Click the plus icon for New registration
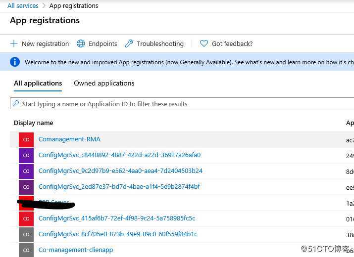 click(14, 43)
